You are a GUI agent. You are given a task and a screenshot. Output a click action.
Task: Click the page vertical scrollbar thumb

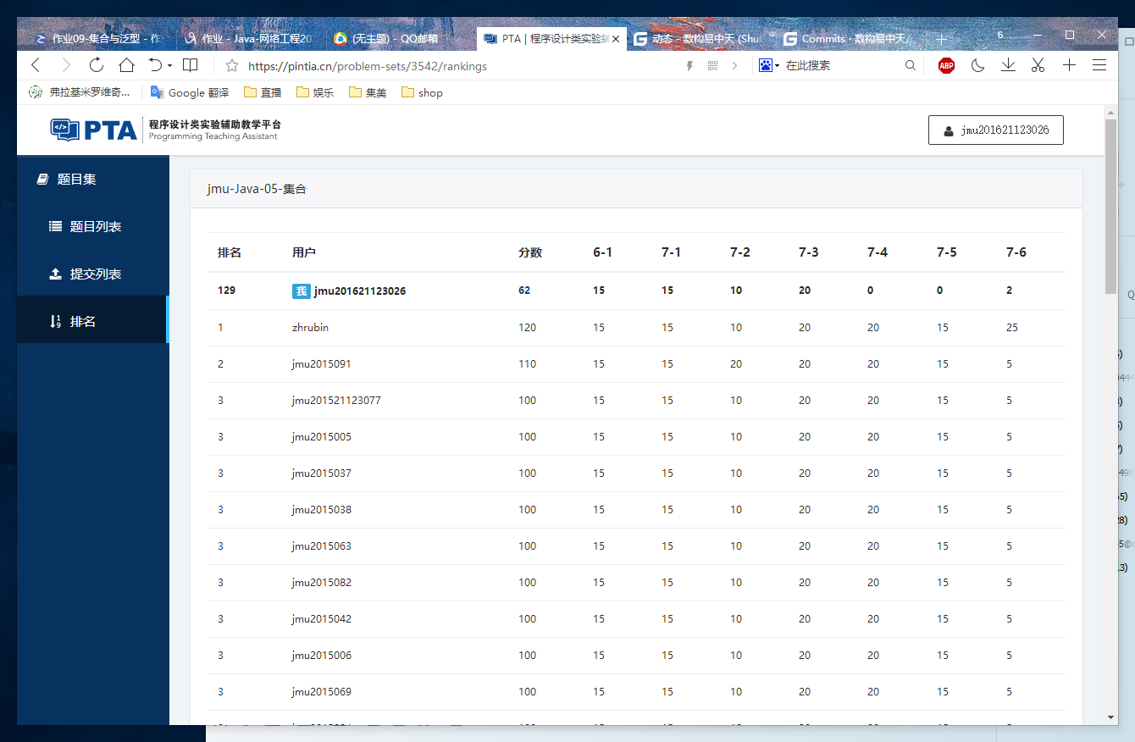tap(1110, 208)
